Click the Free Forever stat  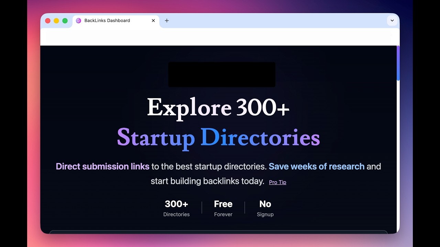coord(223,208)
